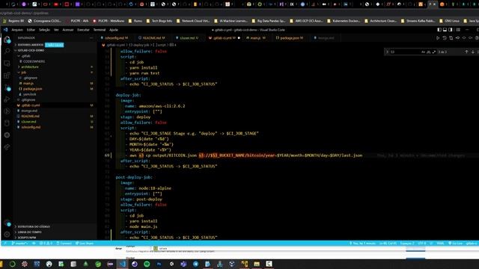
Task: Toggle secondary sidebar layout icon in title bar
Action: tap(451, 30)
